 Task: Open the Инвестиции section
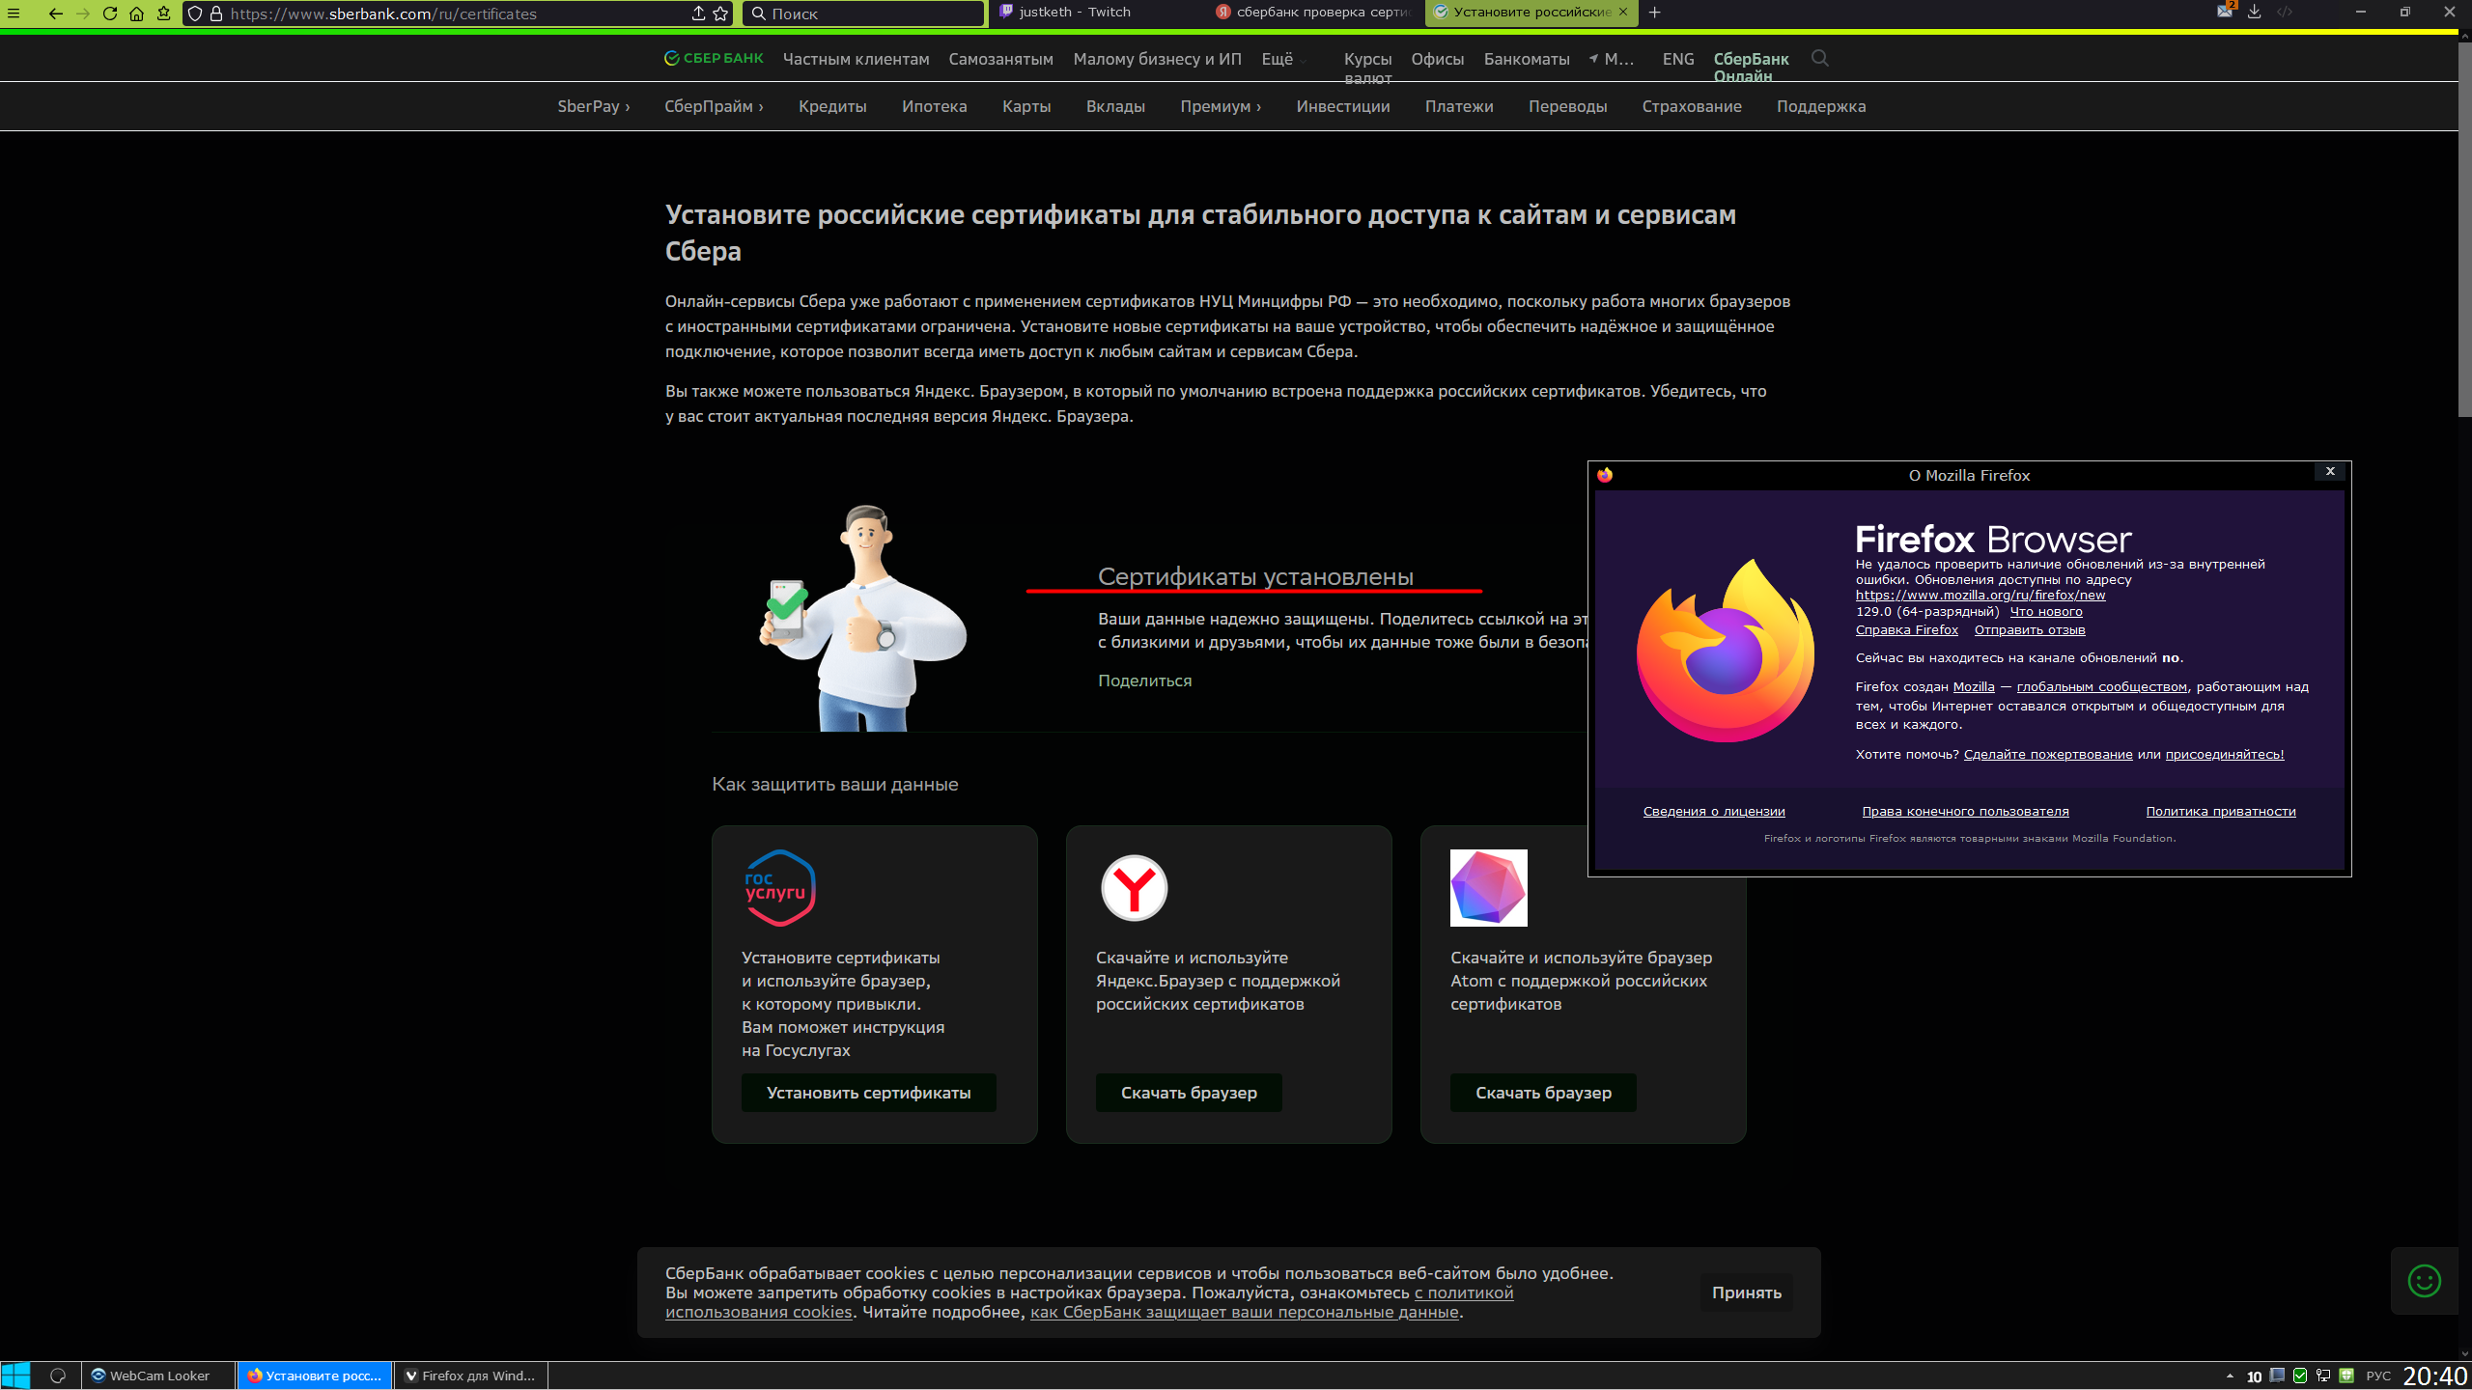coord(1343,106)
